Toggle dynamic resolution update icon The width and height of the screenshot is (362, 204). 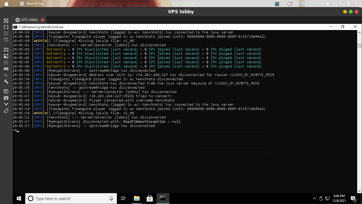tap(6, 49)
